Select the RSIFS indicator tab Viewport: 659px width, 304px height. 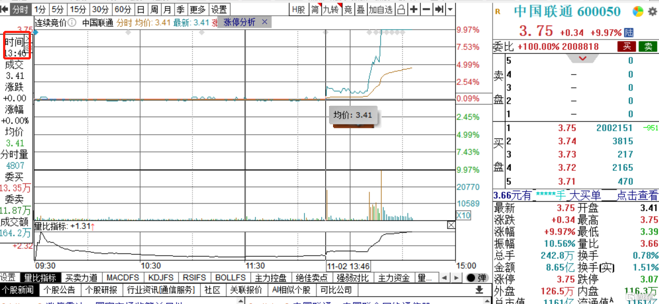pos(194,278)
